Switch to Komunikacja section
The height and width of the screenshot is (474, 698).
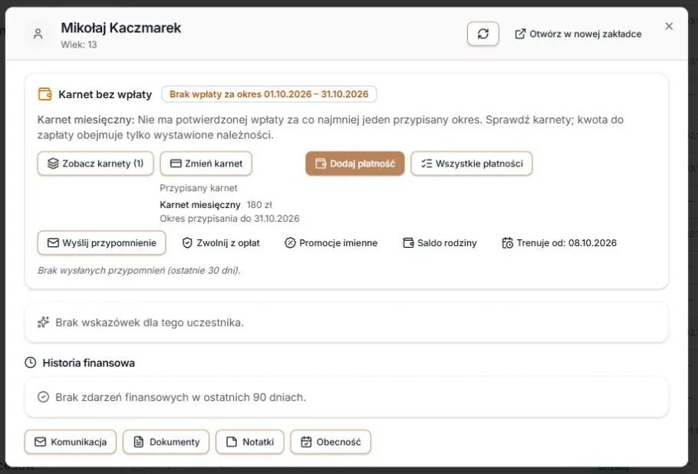pos(71,442)
